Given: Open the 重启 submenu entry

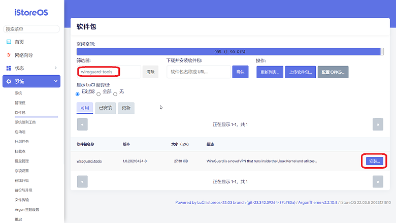Looking at the screenshot, I should tap(18, 219).
